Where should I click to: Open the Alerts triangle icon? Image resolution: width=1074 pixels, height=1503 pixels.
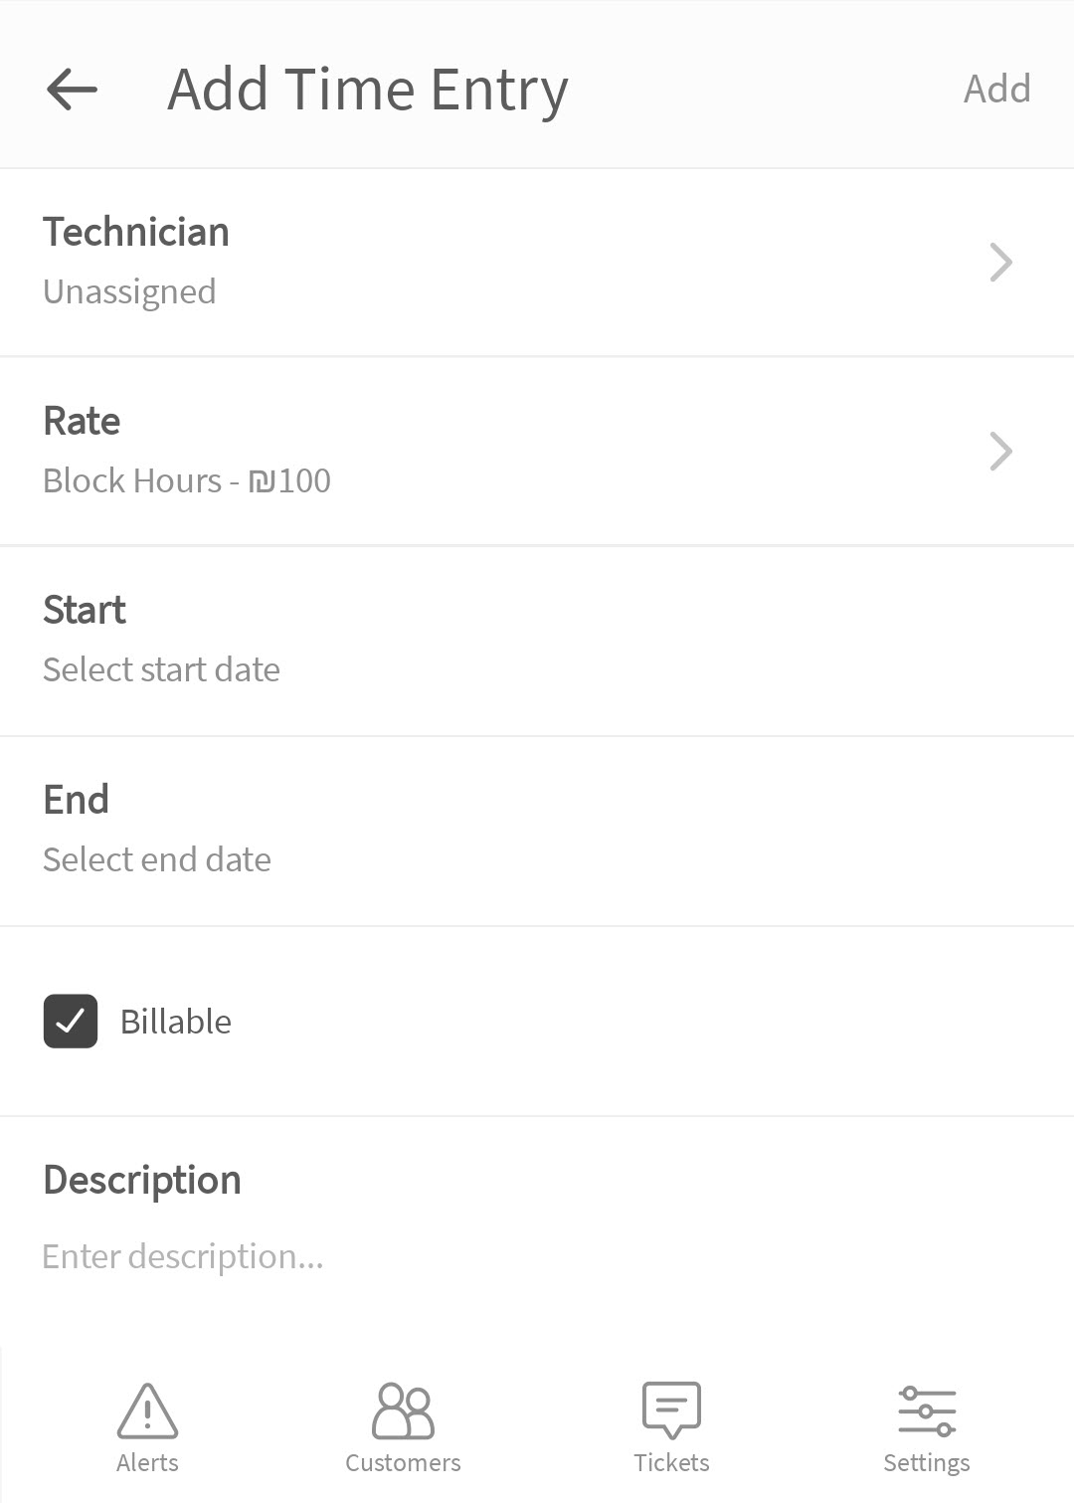[147, 1410]
